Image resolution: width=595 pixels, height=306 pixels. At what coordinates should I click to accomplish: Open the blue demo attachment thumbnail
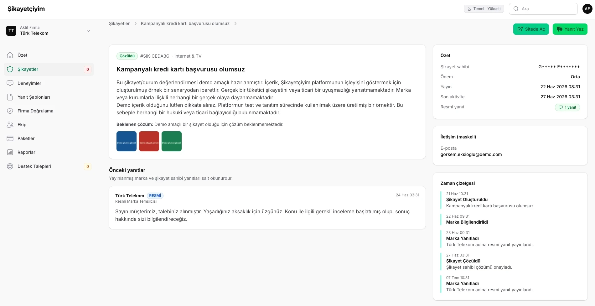click(127, 141)
